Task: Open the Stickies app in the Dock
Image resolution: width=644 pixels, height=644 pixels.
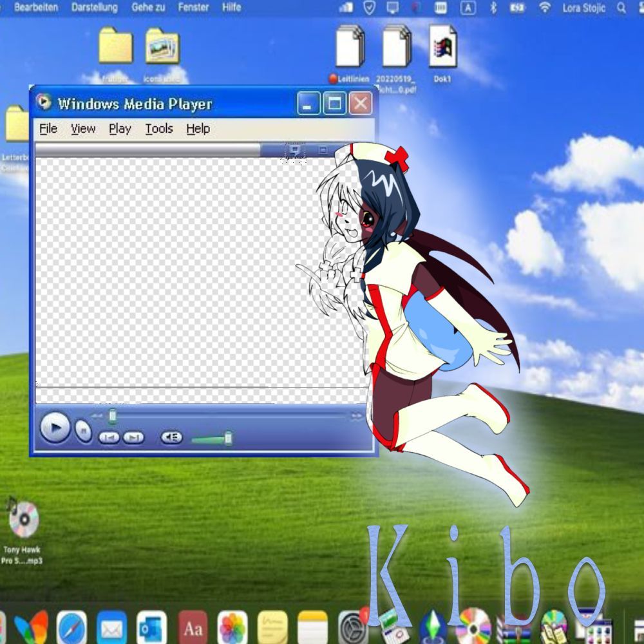Action: pyautogui.click(x=272, y=627)
